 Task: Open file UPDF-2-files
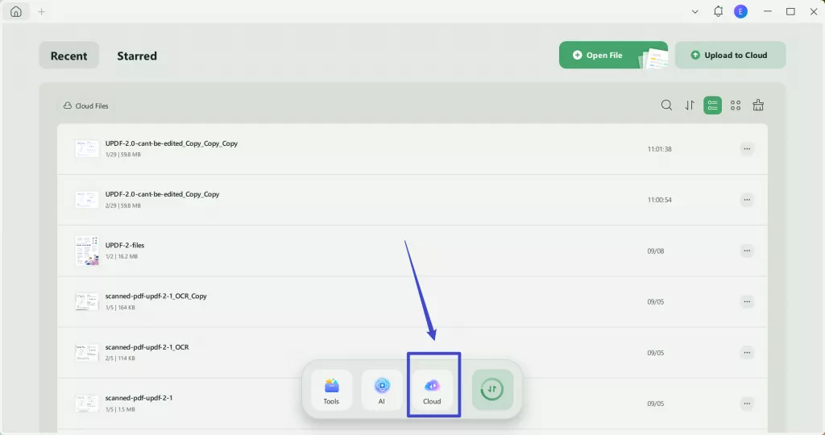(x=125, y=245)
